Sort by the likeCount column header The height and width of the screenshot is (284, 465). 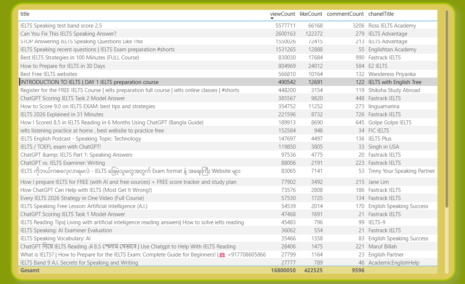310,14
